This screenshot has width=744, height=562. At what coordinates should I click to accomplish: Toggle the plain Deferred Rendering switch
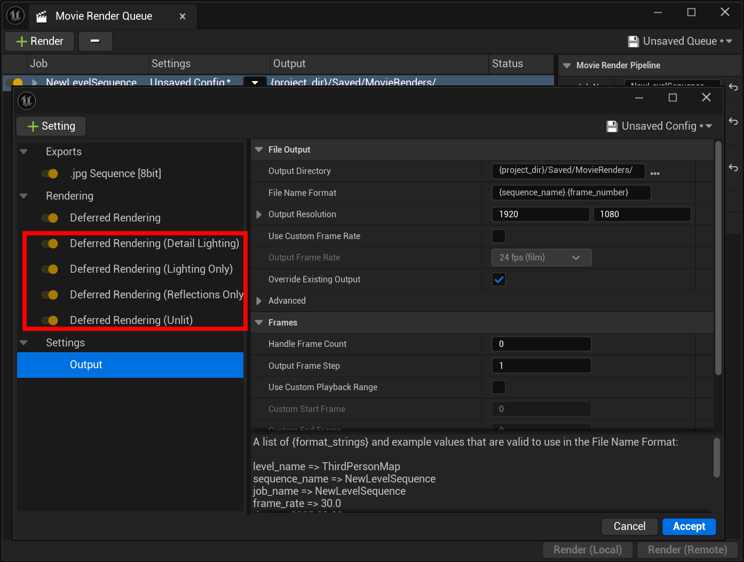click(50, 218)
